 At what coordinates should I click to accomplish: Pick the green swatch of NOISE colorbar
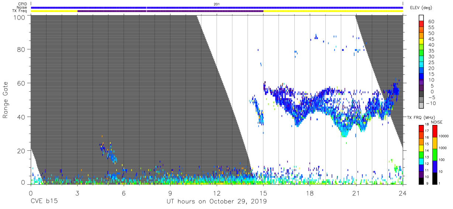click(435, 154)
